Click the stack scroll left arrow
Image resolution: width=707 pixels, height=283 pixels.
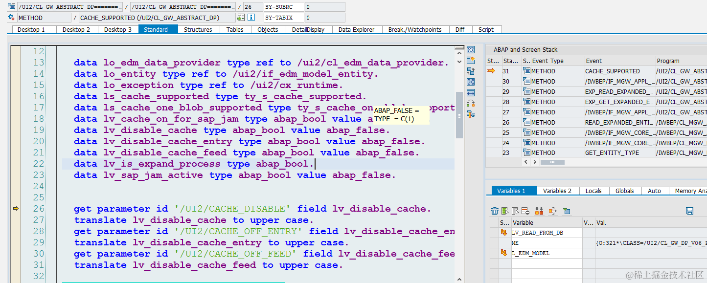coord(526,162)
